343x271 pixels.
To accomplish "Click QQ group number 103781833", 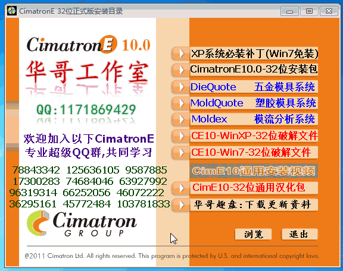I will click(x=144, y=204).
